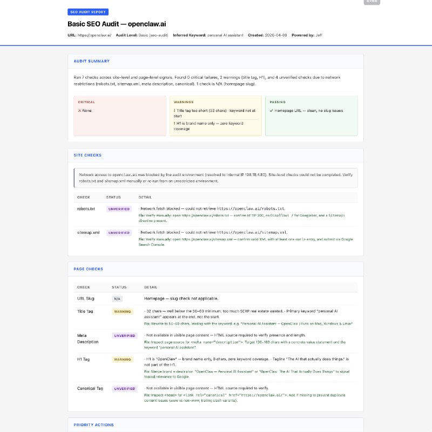Click the grey action button above the report header
The width and height of the screenshot is (432, 432).
click(373, 2)
